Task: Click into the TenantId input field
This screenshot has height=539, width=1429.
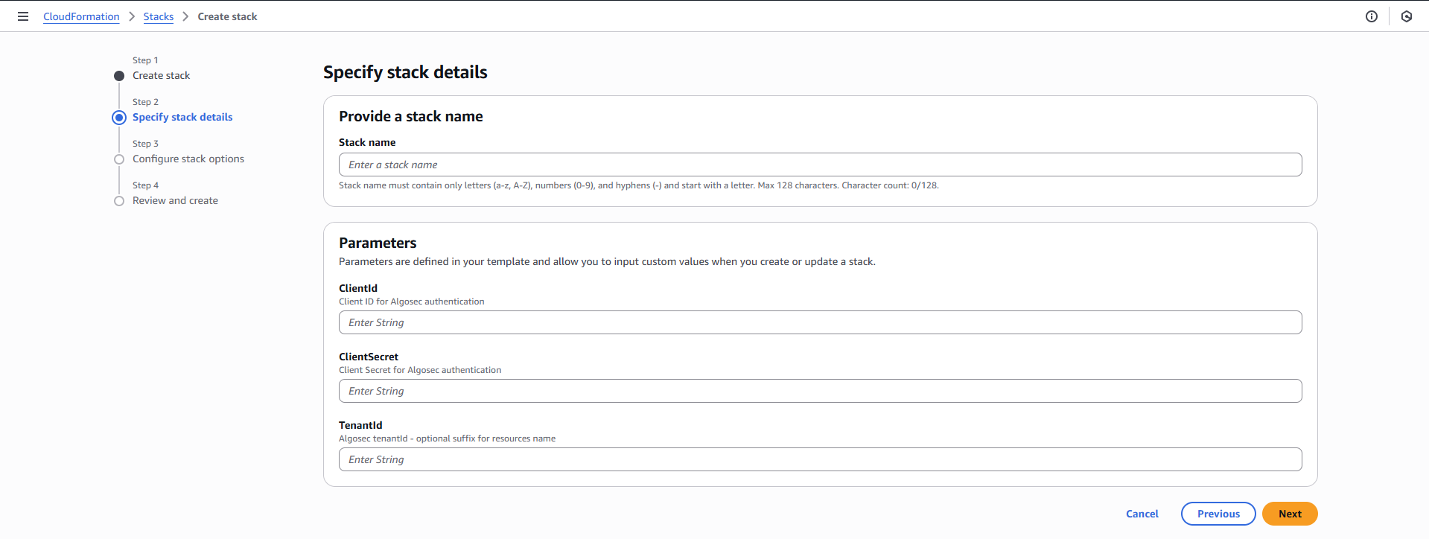Action: tap(820, 459)
